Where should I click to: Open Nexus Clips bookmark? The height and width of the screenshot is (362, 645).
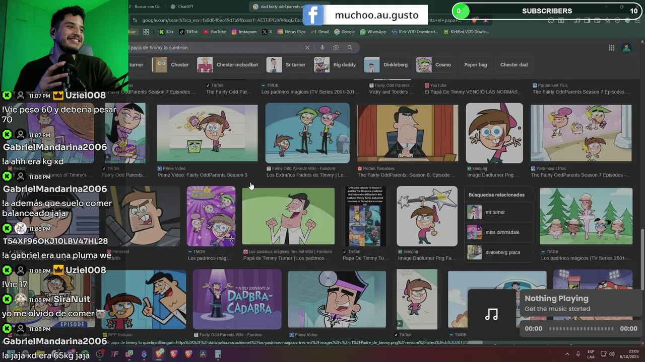[291, 32]
